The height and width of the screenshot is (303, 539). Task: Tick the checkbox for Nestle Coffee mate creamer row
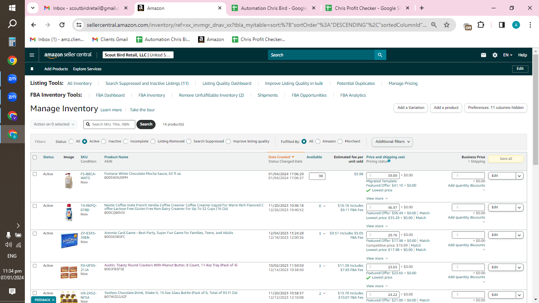(35, 206)
